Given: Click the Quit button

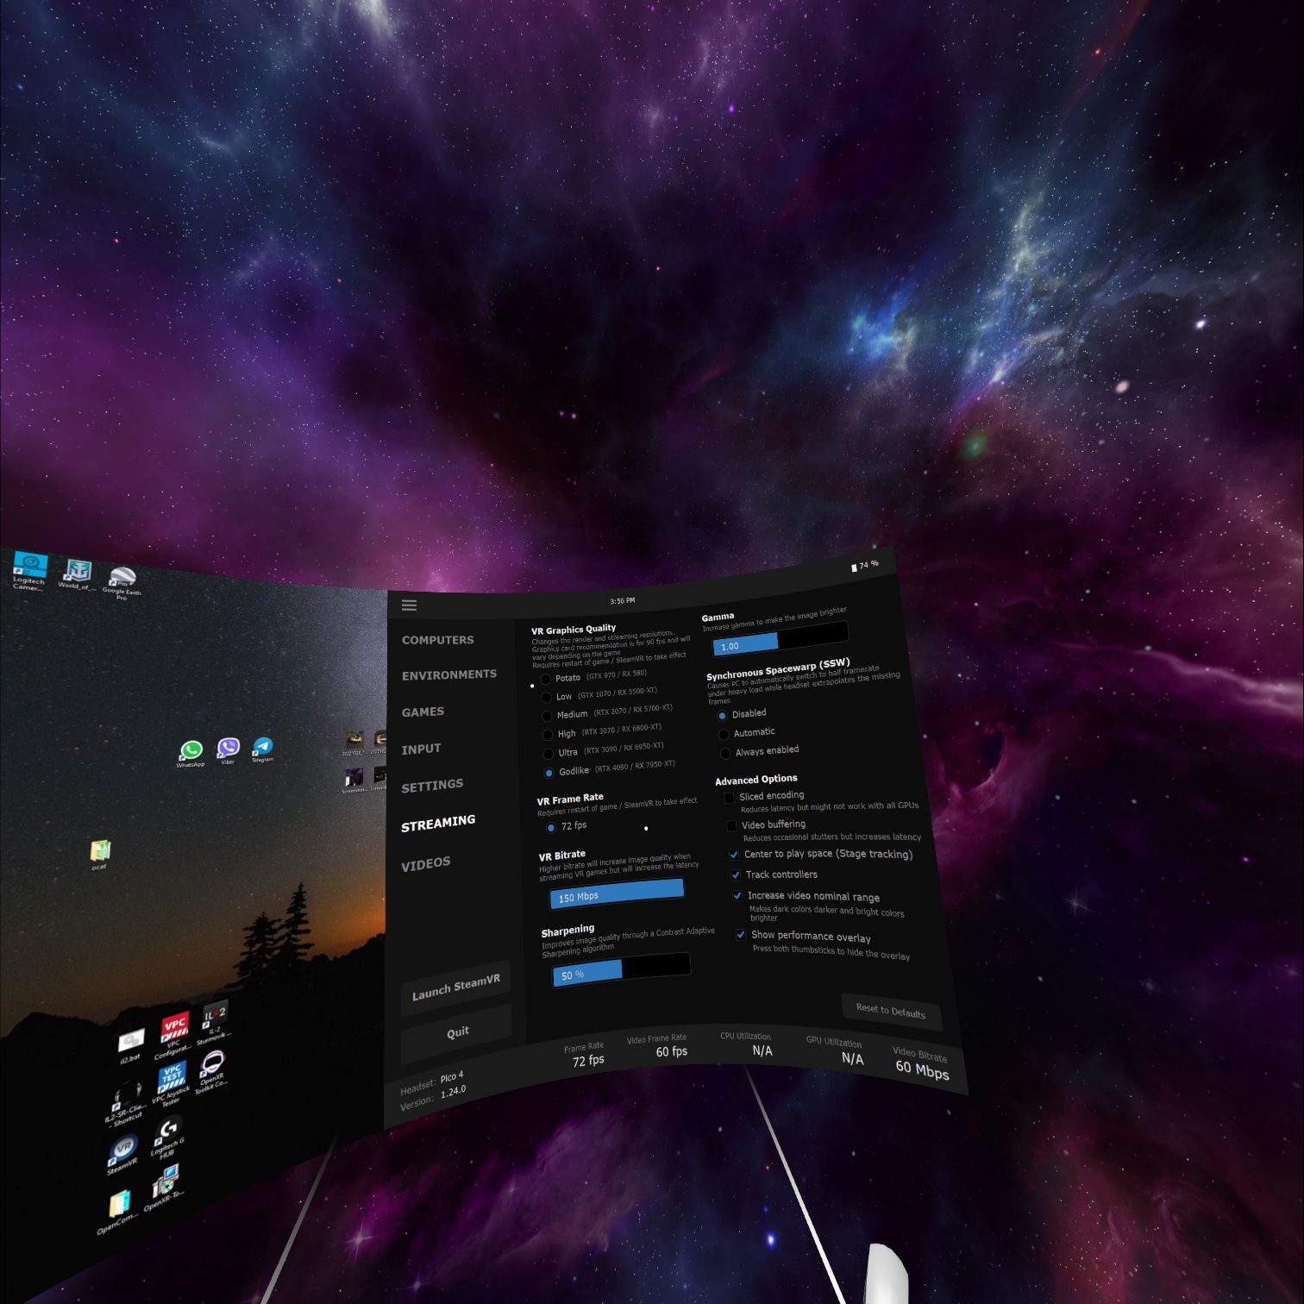Looking at the screenshot, I should tap(457, 1031).
